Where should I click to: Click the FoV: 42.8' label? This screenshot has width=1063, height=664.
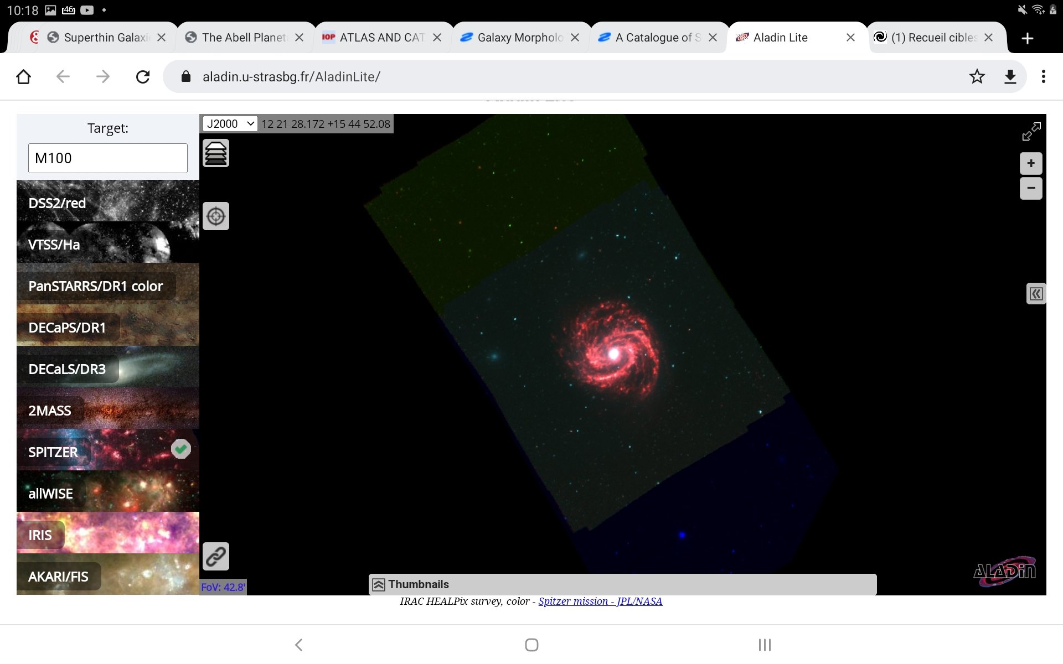click(x=223, y=587)
